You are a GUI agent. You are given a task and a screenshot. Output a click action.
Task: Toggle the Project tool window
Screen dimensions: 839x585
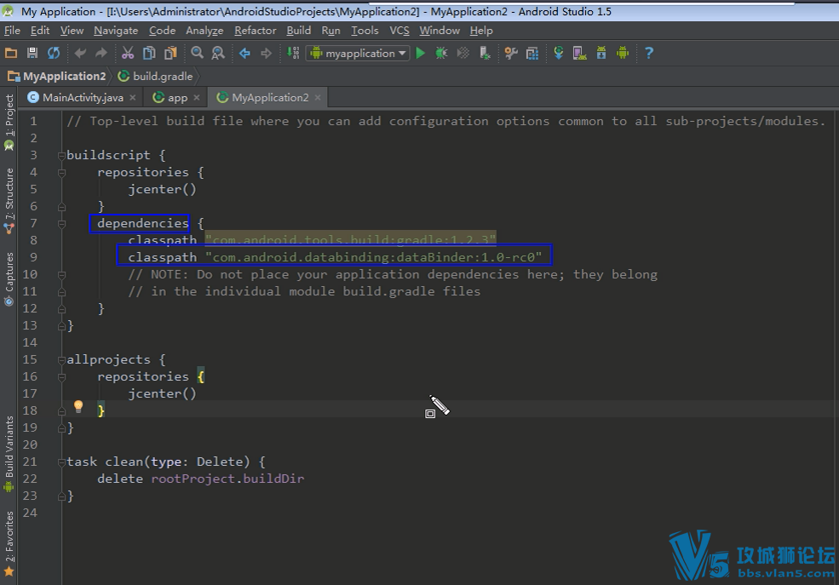click(x=9, y=122)
